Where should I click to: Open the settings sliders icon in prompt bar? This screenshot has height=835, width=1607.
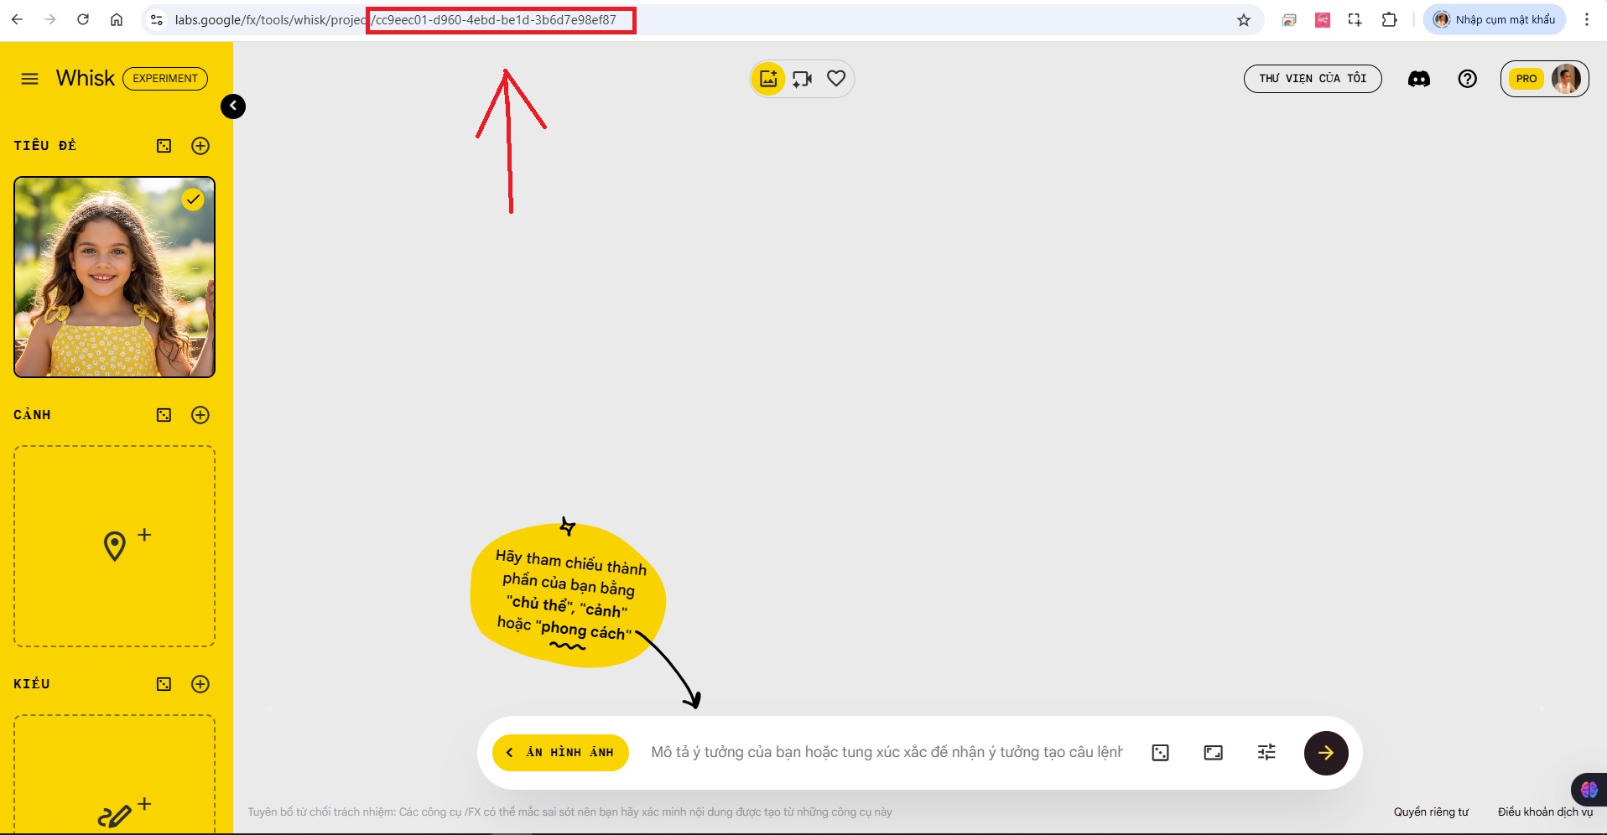coord(1266,753)
